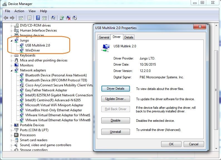The image size is (221, 160).
Task: Select EasyTether Network Adapter
Action: pyautogui.click(x=46, y=90)
